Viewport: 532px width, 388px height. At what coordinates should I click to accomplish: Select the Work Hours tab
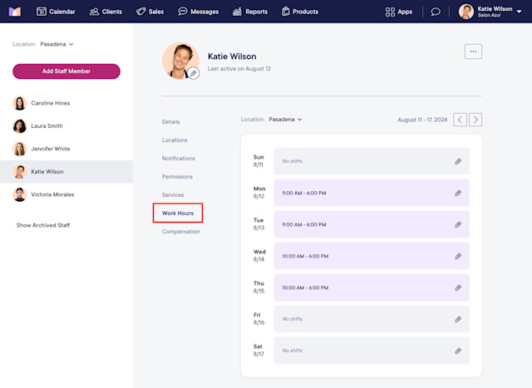pos(178,213)
